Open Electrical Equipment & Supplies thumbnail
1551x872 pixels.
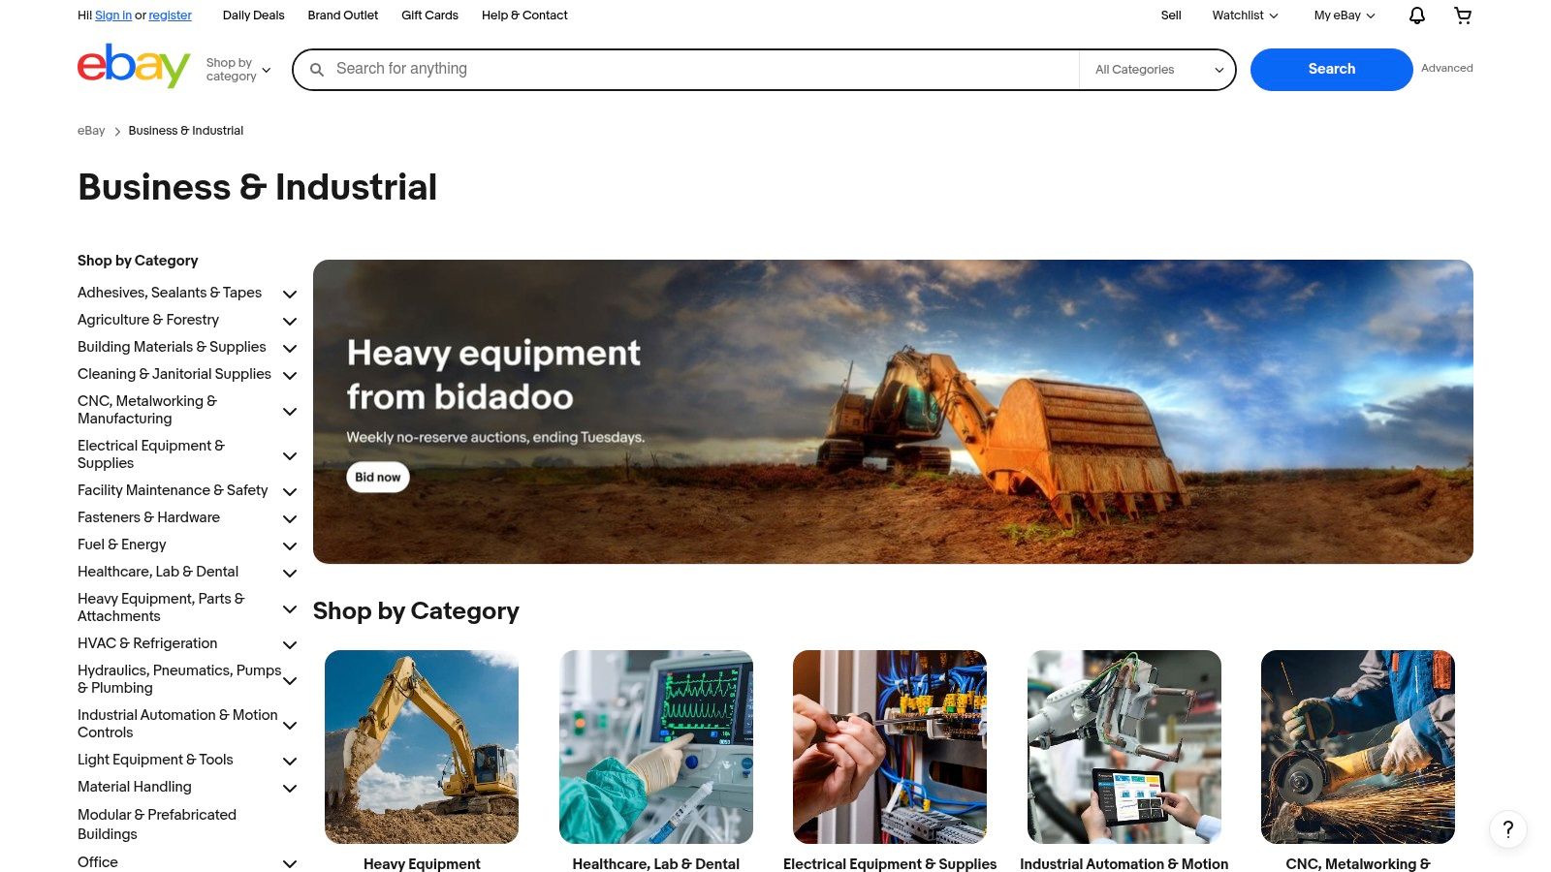890,747
